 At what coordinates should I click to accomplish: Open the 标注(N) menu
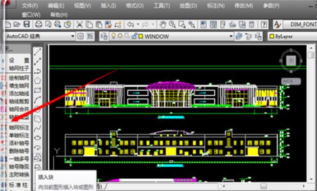coord(216,6)
